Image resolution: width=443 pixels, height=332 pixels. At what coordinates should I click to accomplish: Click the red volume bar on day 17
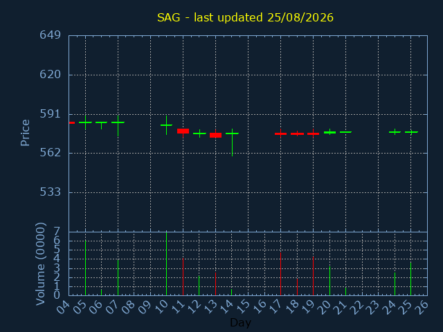pos(280,274)
